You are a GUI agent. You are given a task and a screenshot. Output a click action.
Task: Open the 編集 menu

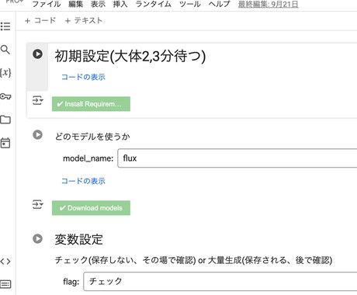pyautogui.click(x=76, y=4)
